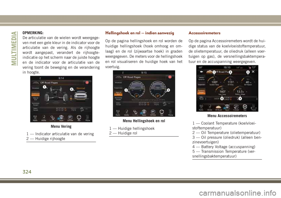Click legend line '1 — Huidige hellingshoek'
The image size is (281, 198).
[132, 128]
